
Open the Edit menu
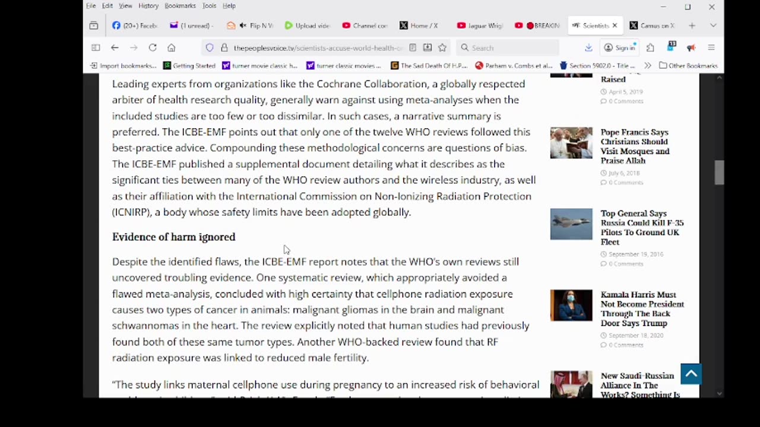tap(107, 6)
